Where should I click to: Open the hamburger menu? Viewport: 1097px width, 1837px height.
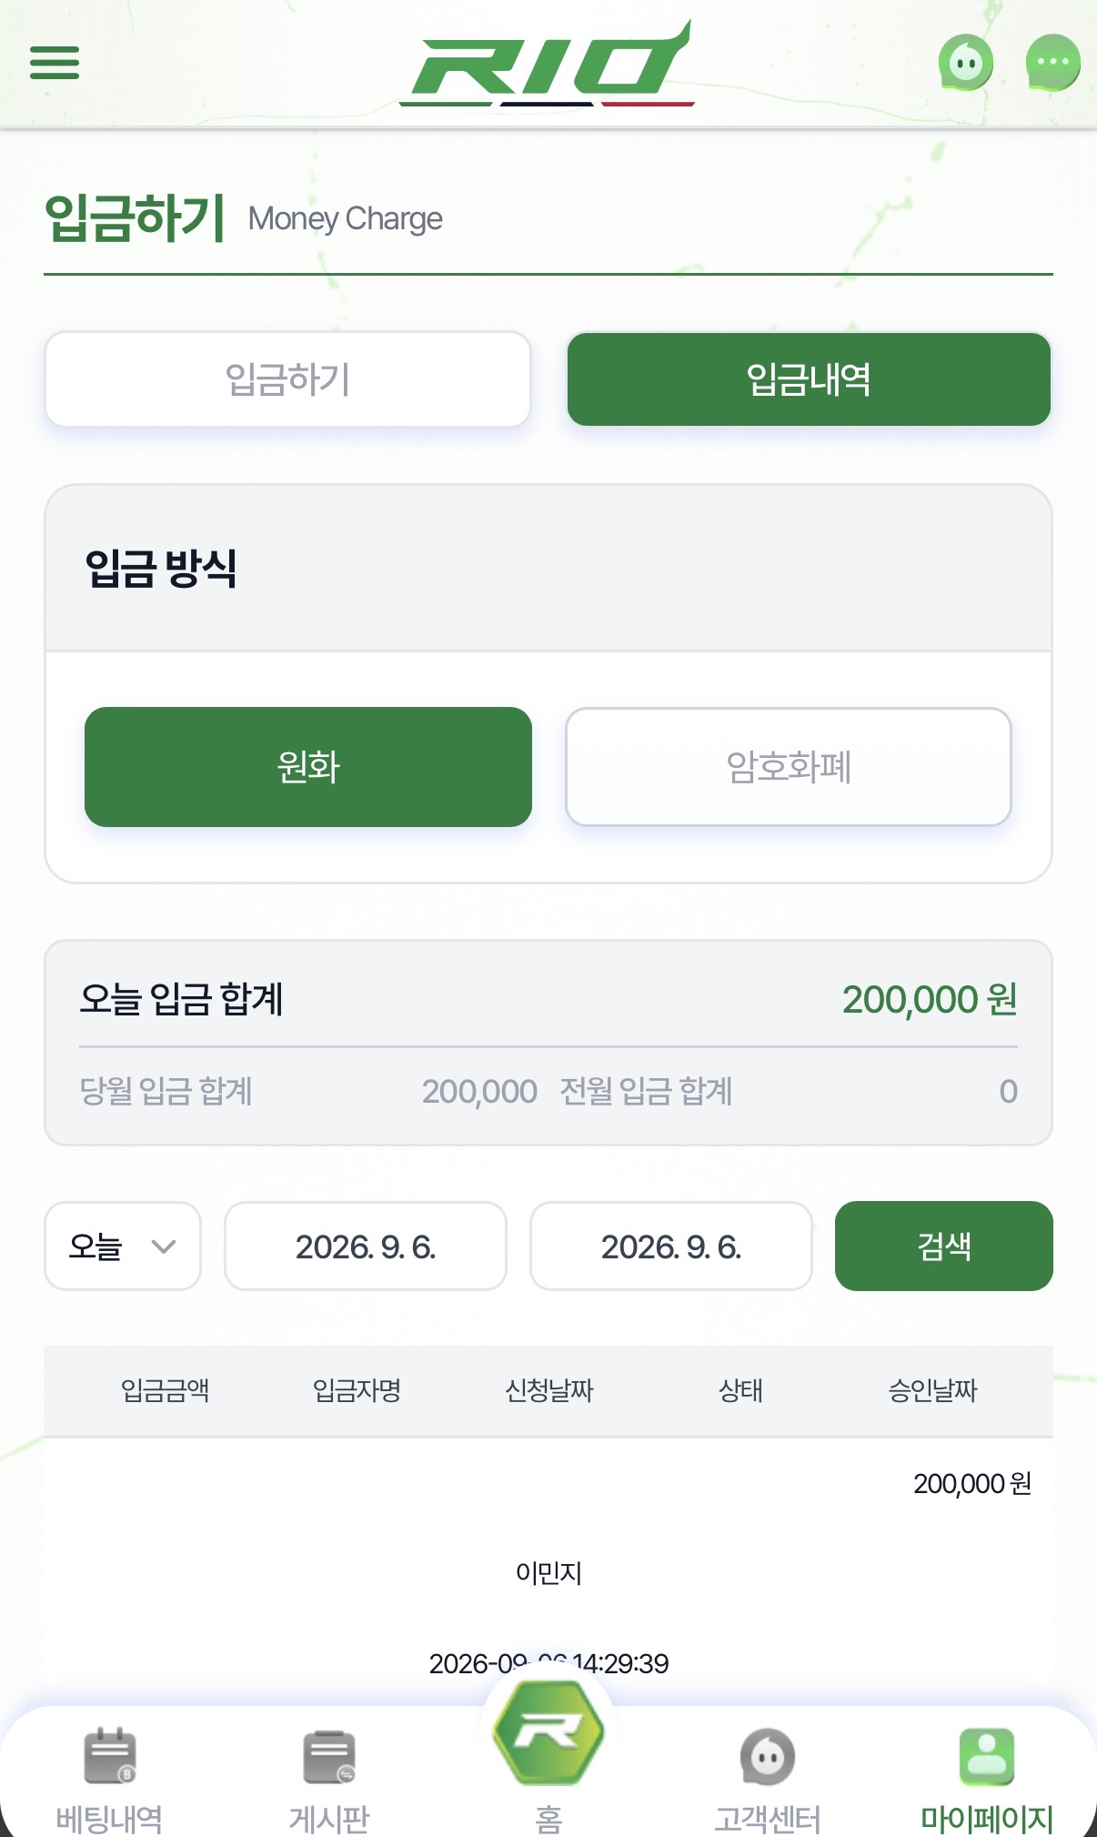coord(55,63)
